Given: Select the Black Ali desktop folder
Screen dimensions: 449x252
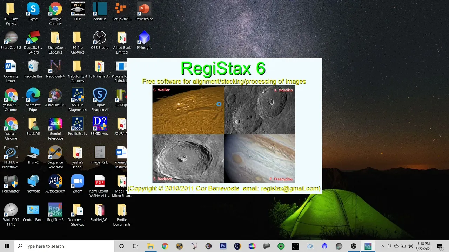Looking at the screenshot, I should tap(33, 126).
